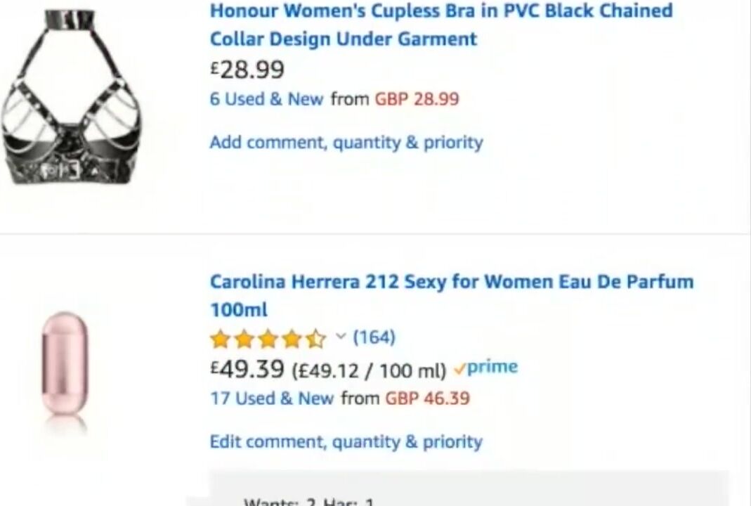Image resolution: width=751 pixels, height=506 pixels.
Task: Open the 6 Used & New offers link
Action: [x=266, y=99]
